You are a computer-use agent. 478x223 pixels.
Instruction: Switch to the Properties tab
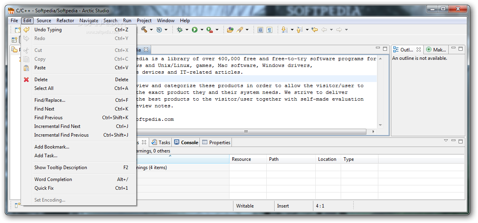(x=216, y=142)
